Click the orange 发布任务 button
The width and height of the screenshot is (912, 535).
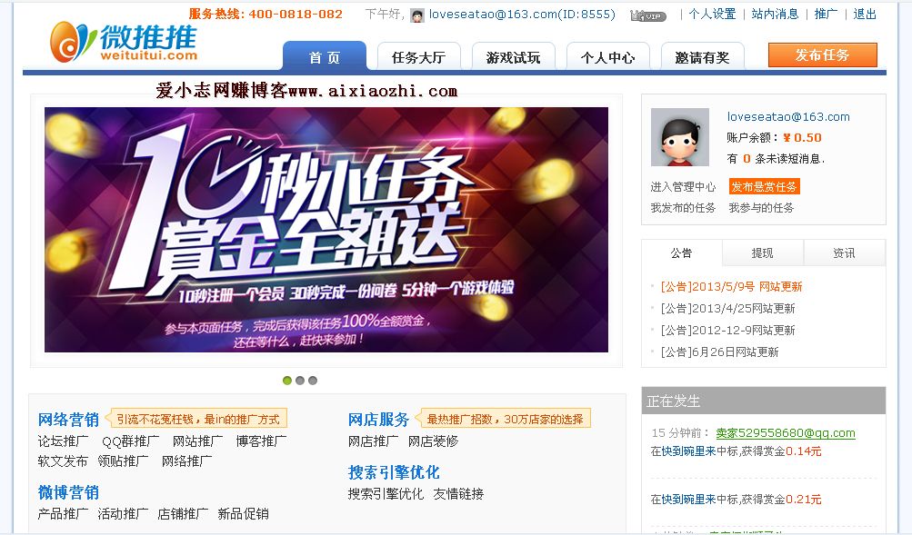click(x=822, y=55)
